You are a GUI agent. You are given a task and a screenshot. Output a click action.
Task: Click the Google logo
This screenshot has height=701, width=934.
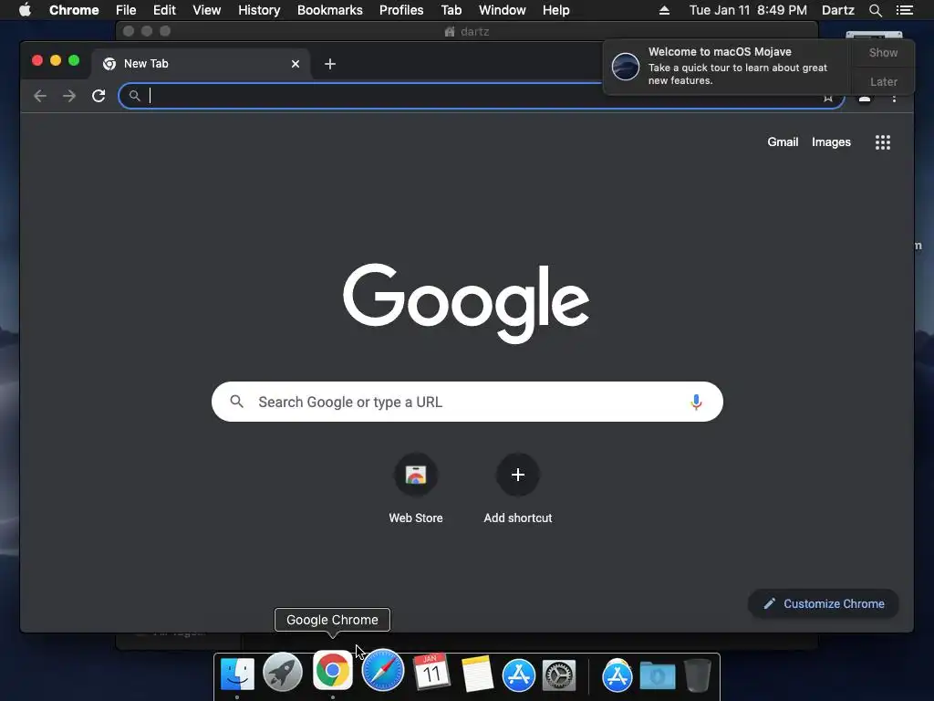466,303
